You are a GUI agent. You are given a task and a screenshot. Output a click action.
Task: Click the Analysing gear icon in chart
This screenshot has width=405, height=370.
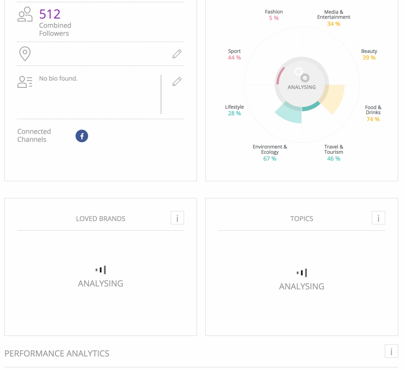coord(302,76)
